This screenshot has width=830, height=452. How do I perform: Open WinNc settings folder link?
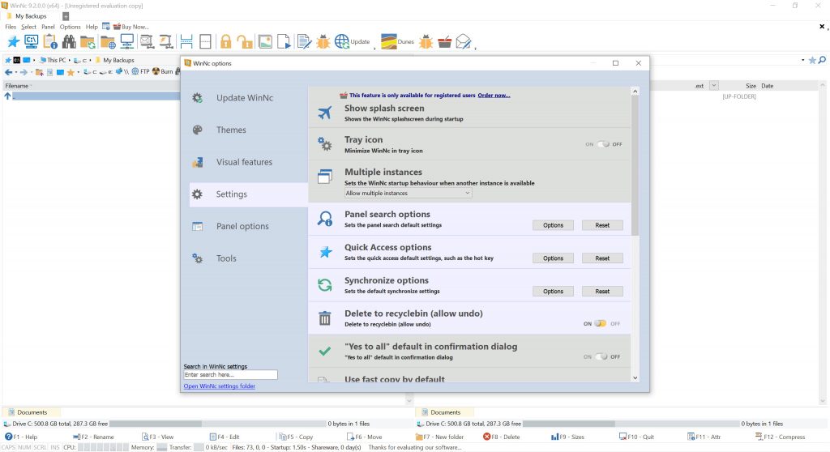tap(219, 386)
